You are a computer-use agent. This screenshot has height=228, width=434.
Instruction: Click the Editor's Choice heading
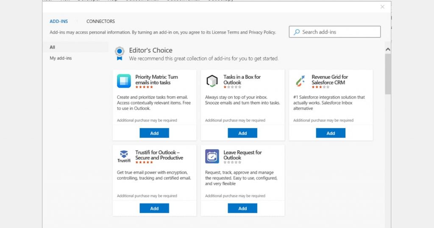pyautogui.click(x=150, y=50)
